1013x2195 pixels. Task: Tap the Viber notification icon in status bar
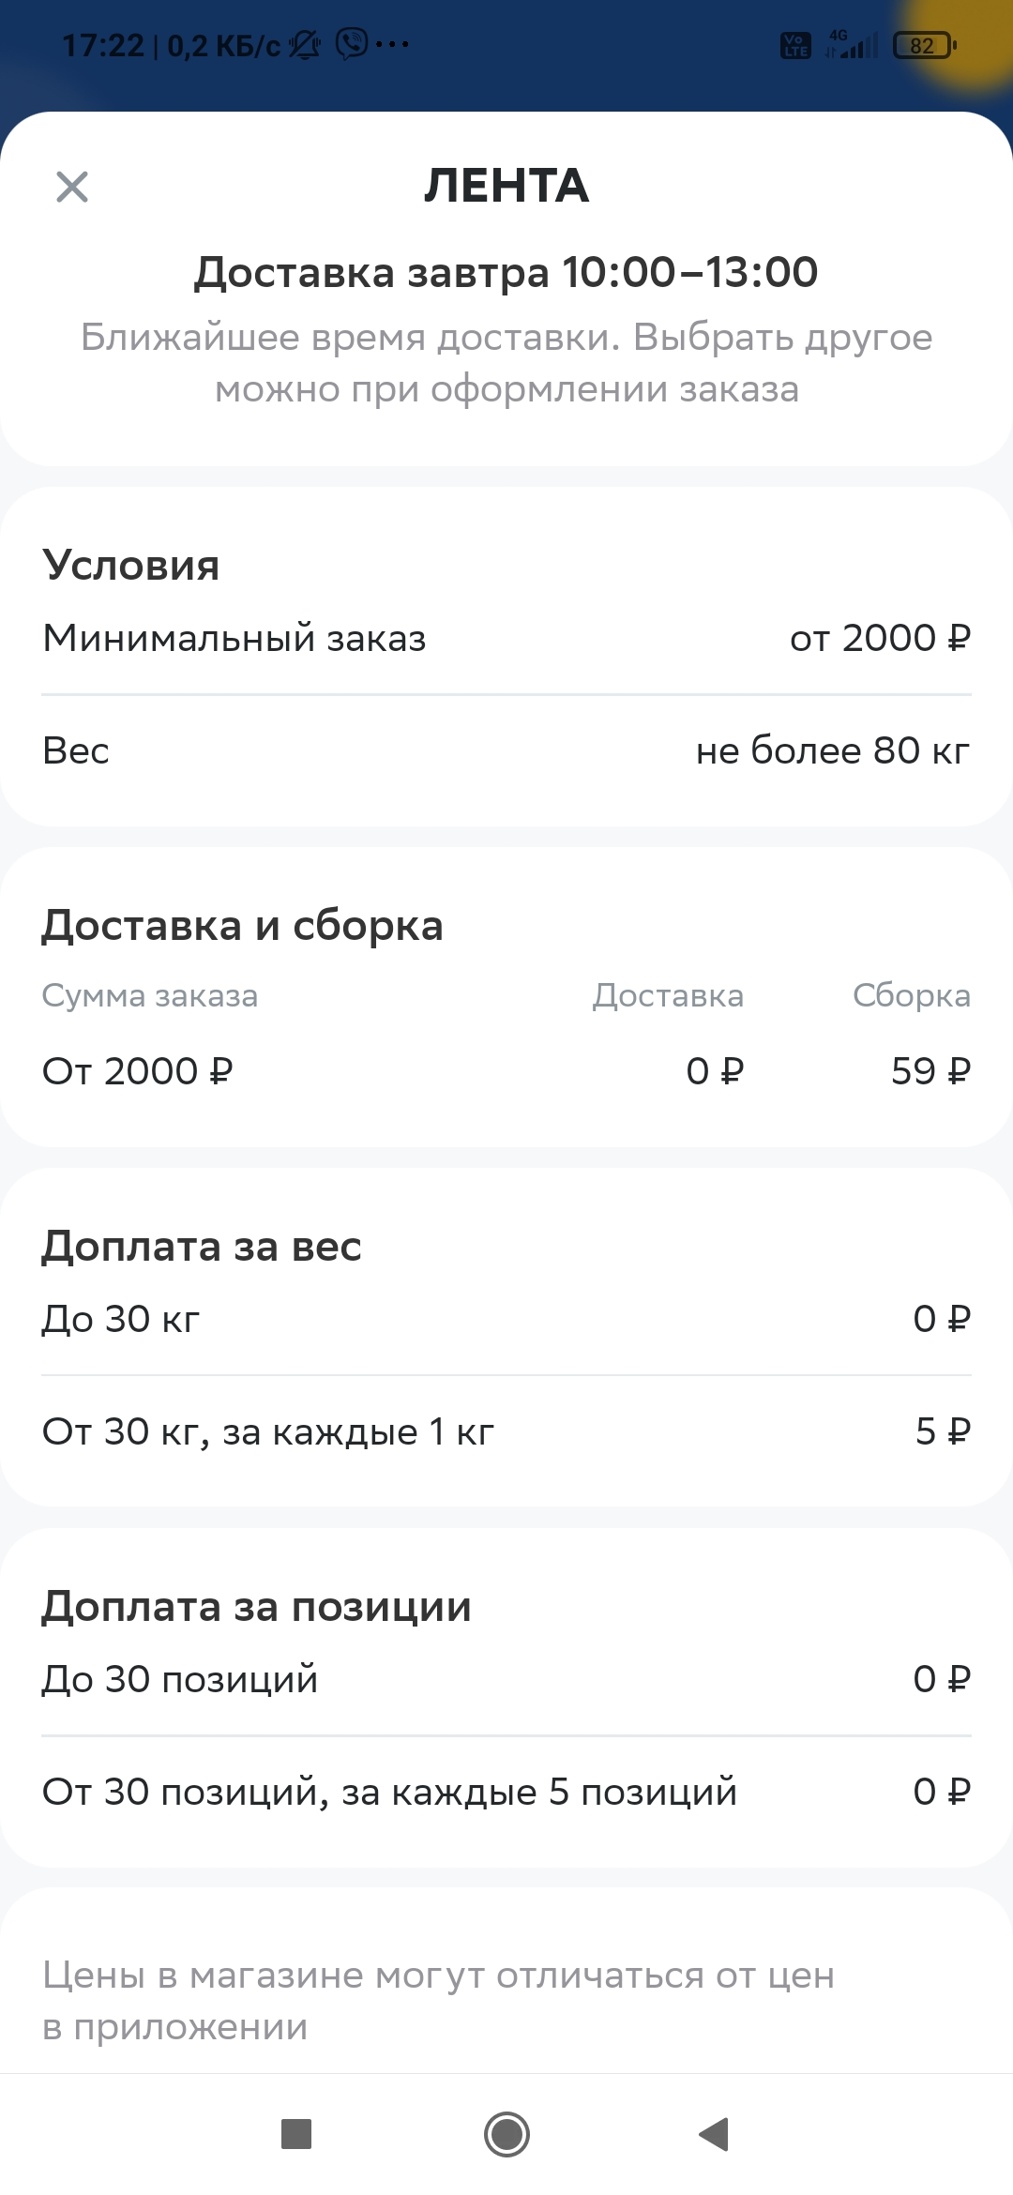[x=352, y=43]
